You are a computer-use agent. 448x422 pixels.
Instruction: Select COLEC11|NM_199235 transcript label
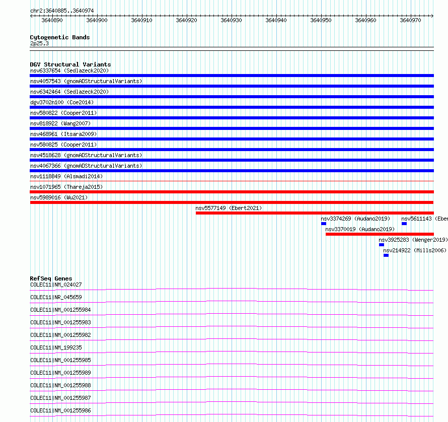56,347
